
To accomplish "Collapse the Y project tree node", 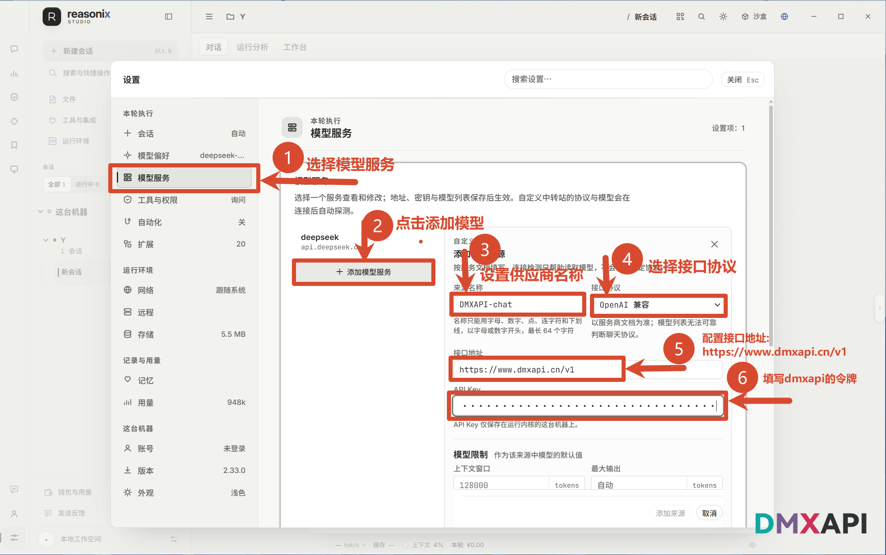I will 46,240.
